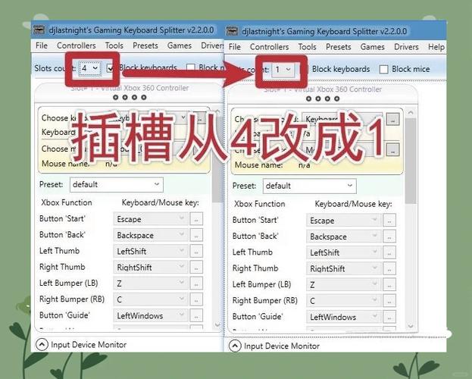
Task: Open Drivers menu in right window
Action: point(406,47)
